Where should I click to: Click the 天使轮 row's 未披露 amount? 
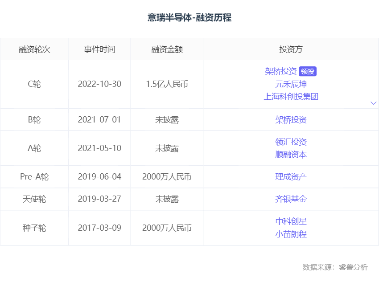pyautogui.click(x=167, y=199)
